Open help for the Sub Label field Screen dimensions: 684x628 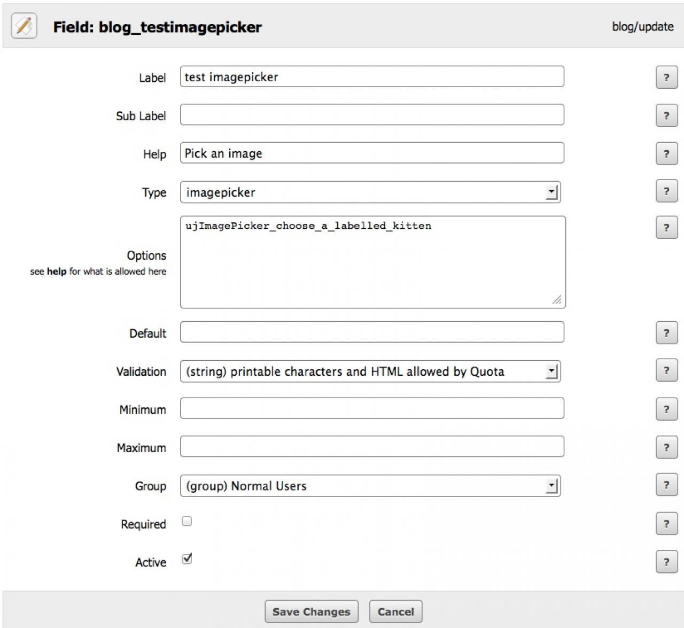pyautogui.click(x=666, y=116)
